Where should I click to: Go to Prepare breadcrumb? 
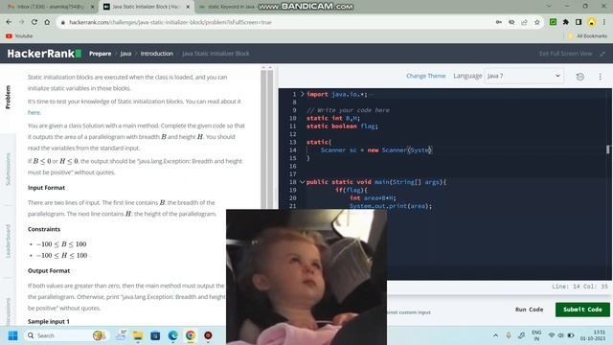tap(100, 54)
